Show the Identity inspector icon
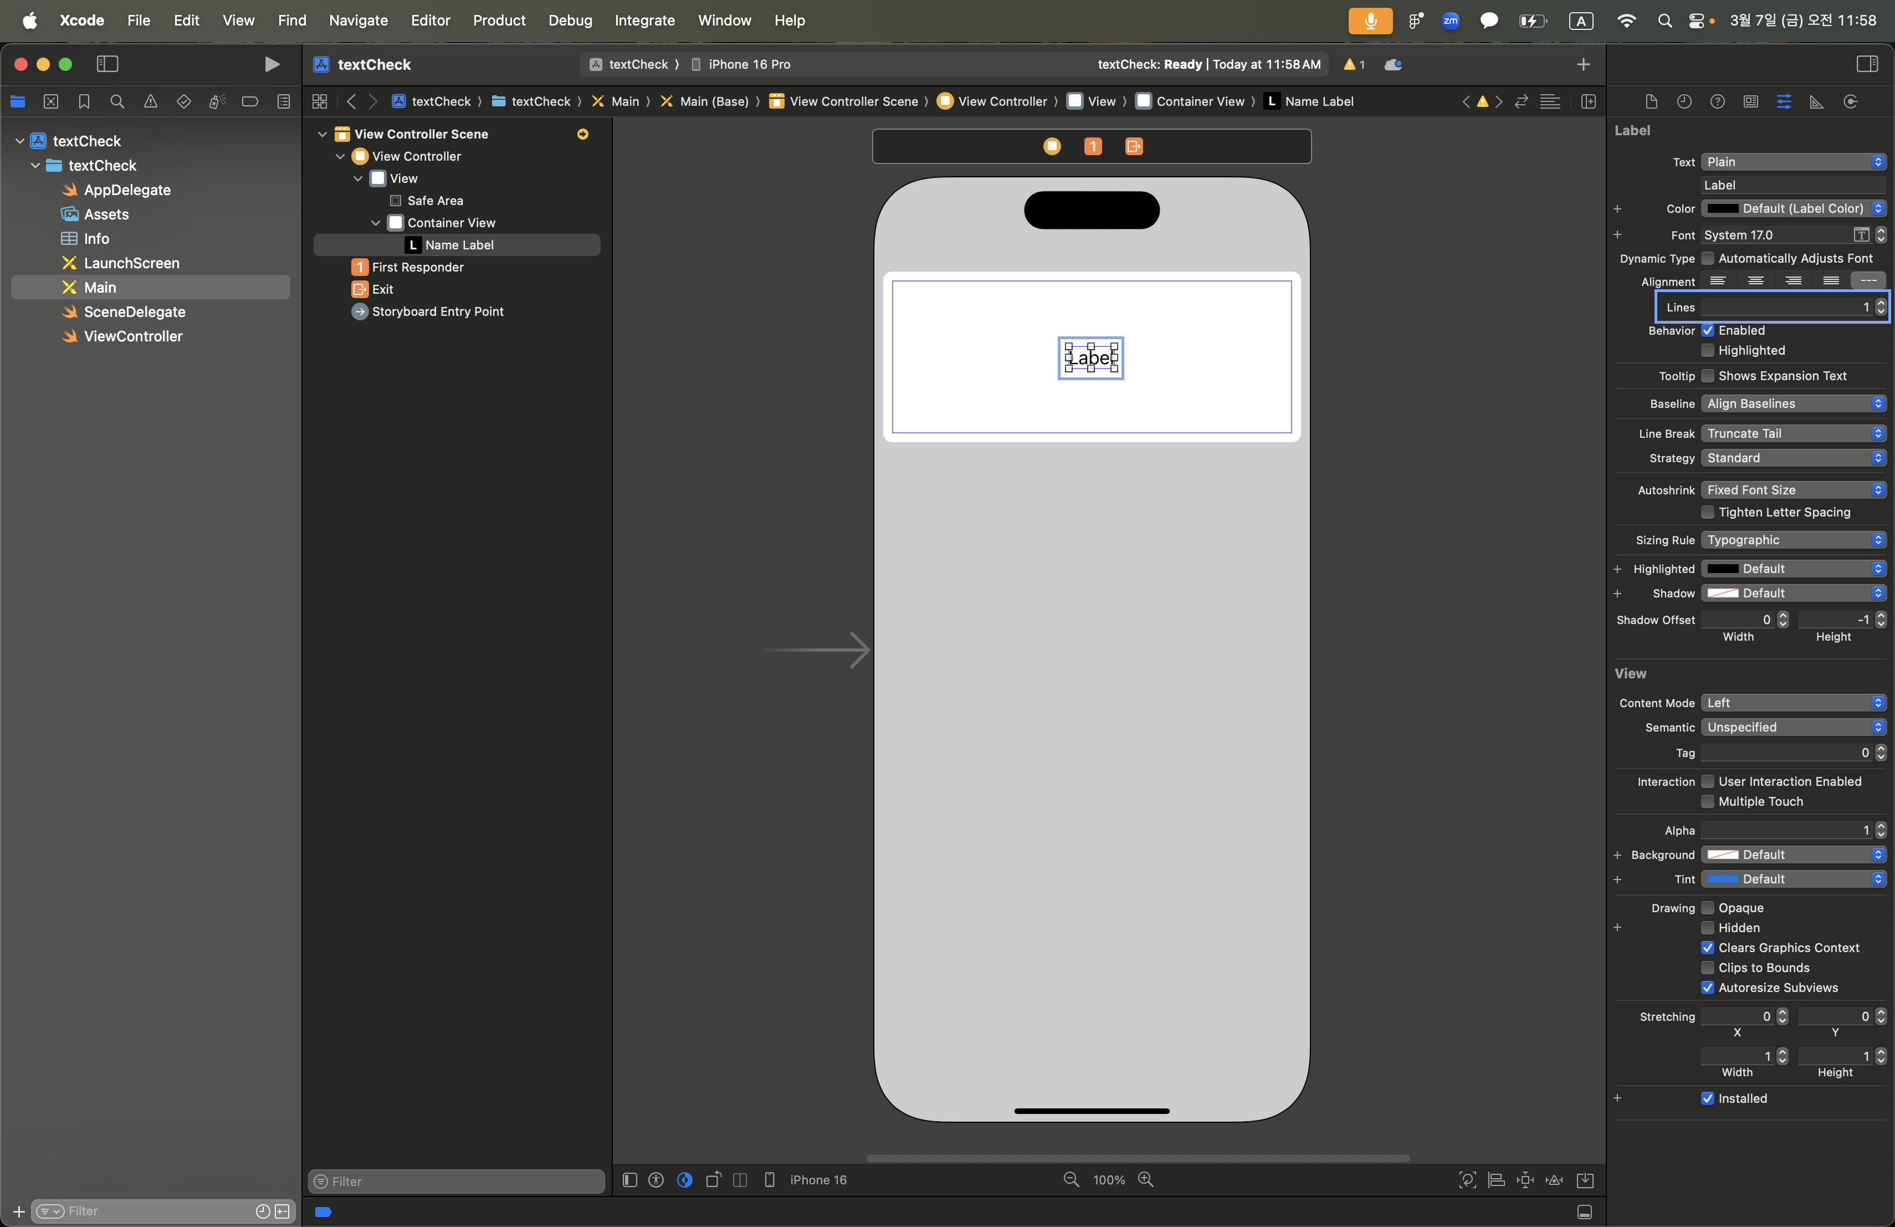Screen dimensions: 1895x1227 (x=1750, y=101)
